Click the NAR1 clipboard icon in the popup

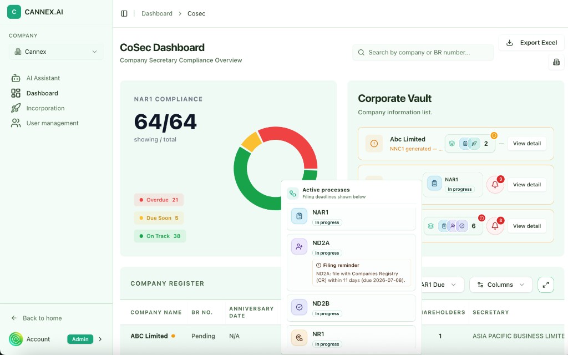pyautogui.click(x=299, y=216)
